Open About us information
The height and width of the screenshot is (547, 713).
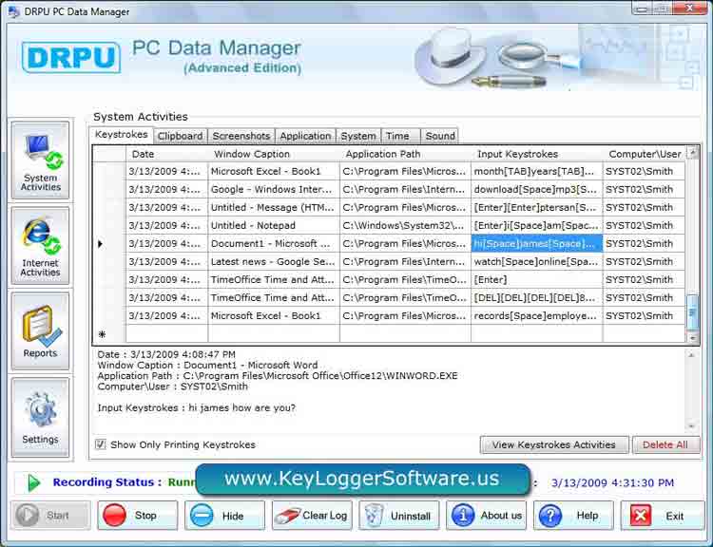pyautogui.click(x=486, y=516)
